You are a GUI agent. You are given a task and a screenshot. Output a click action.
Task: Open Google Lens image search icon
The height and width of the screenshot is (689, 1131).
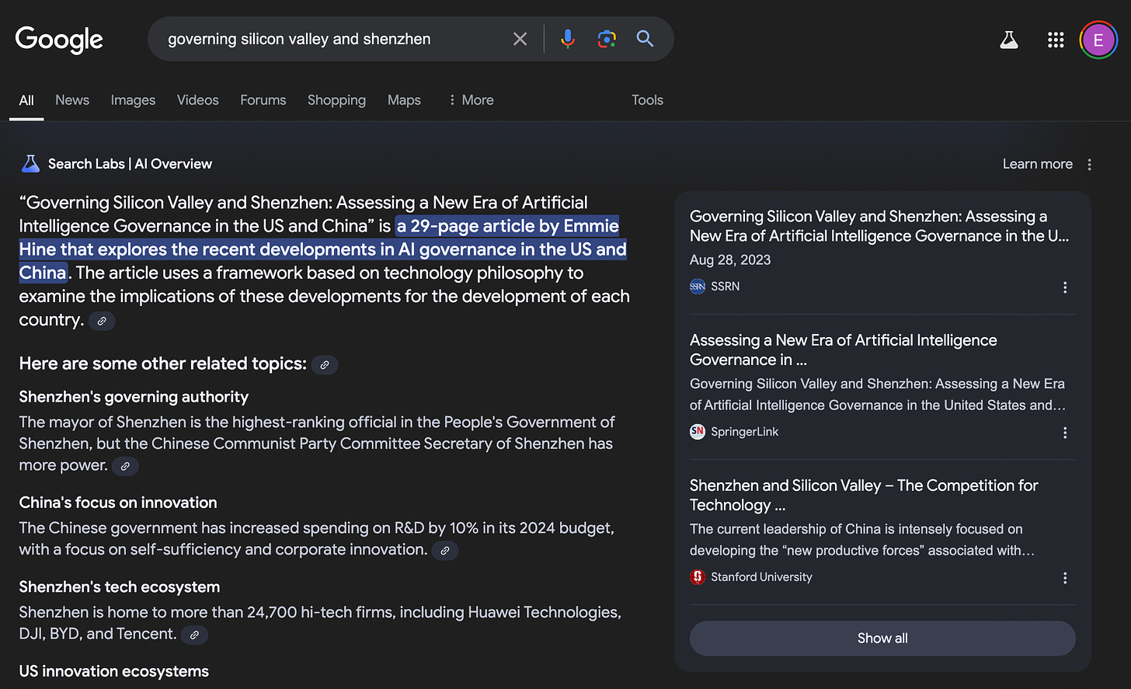pyautogui.click(x=607, y=39)
